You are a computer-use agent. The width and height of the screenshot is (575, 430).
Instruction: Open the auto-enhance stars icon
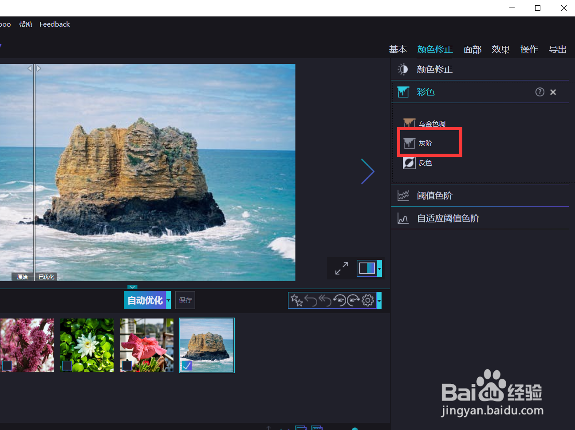click(296, 300)
